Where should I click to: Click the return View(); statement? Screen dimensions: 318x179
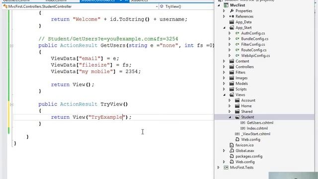73,85
